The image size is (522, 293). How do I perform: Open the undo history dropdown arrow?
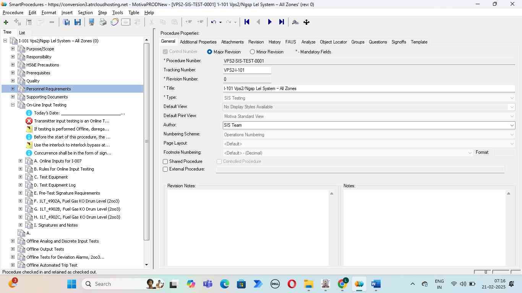[x=220, y=22]
